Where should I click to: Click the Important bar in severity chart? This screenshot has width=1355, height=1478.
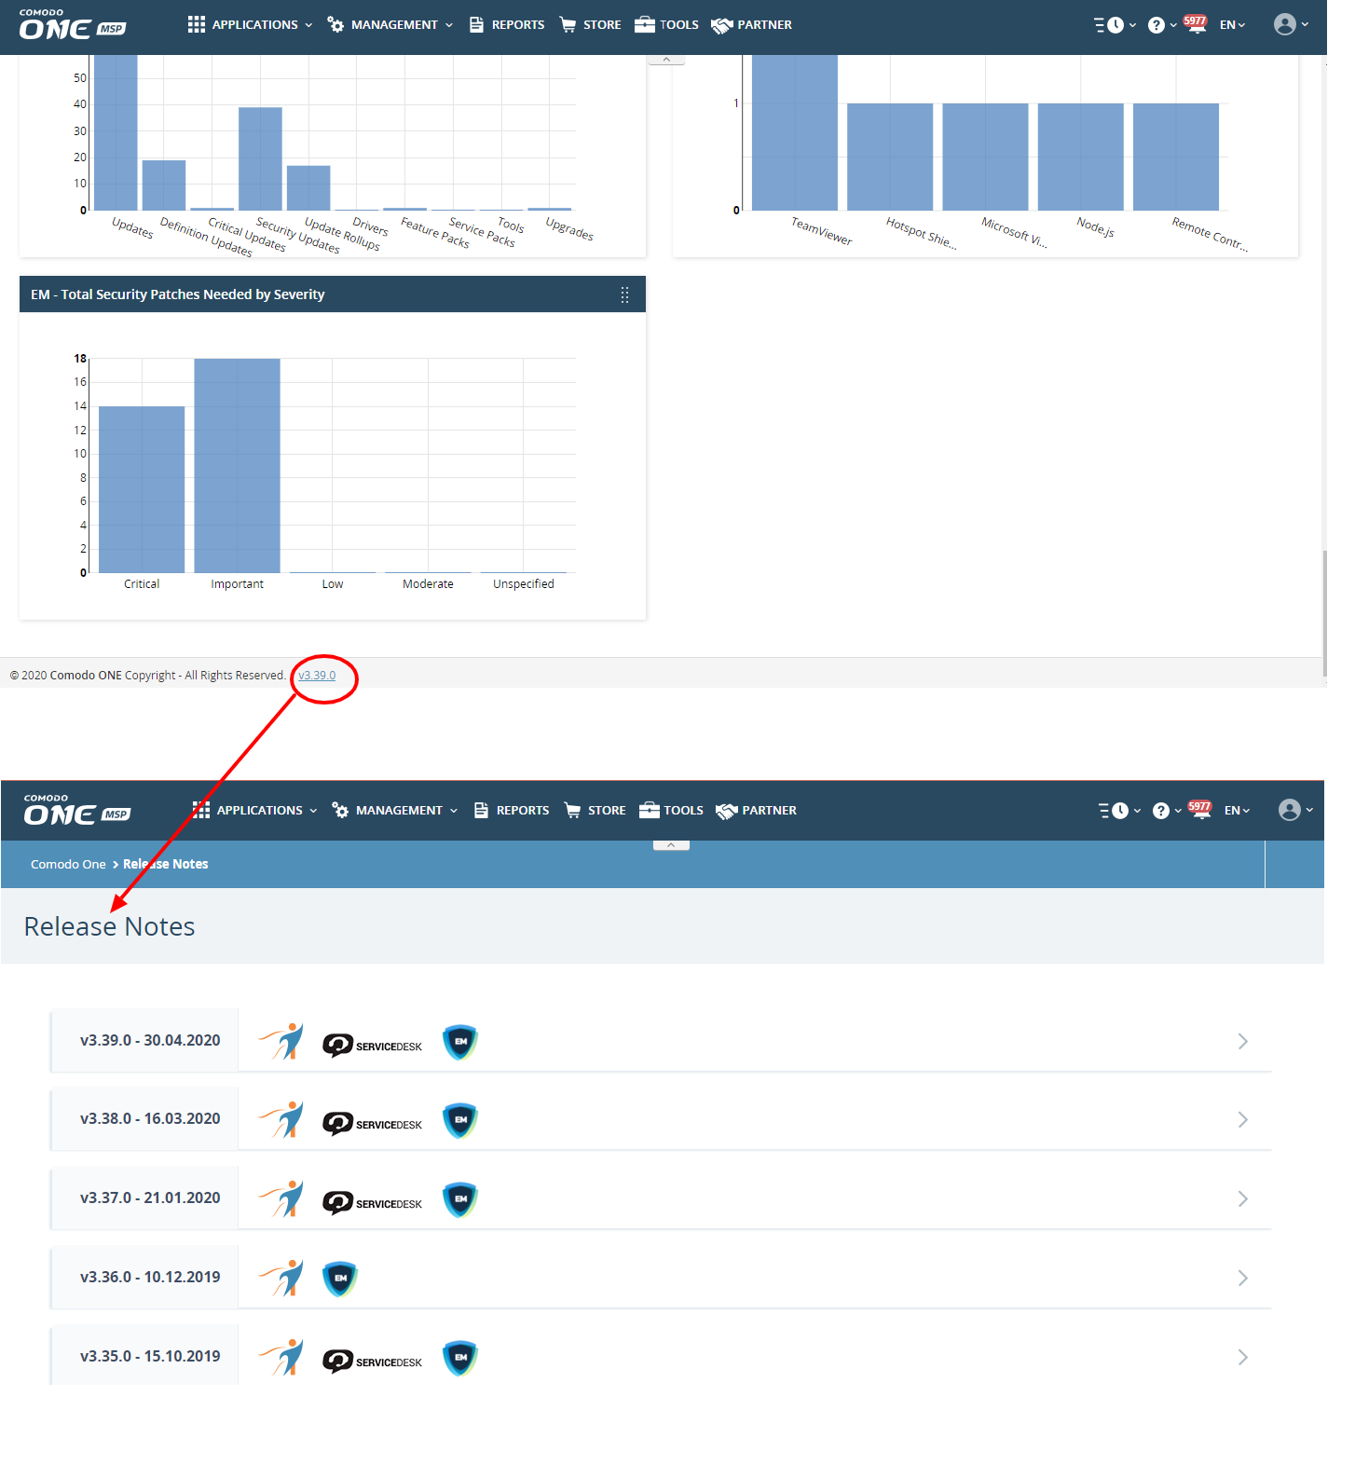point(237,466)
